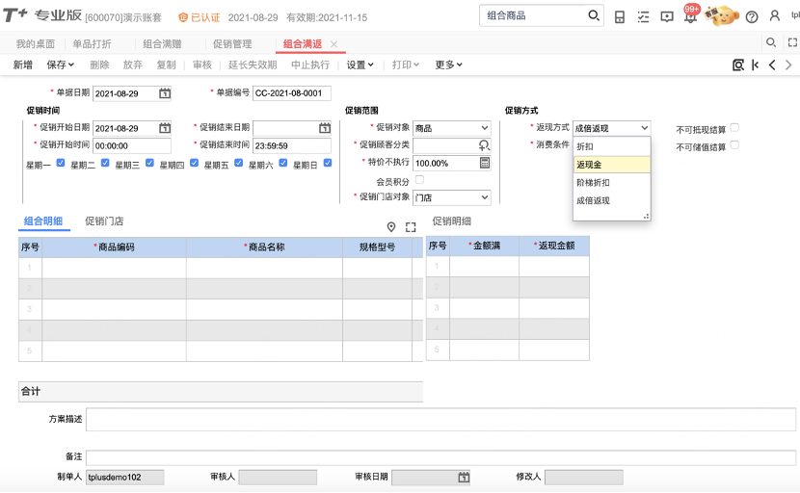Viewport: 800px width, 493px height.
Task: Enable the 会员积分 checkbox
Action: tap(419, 179)
